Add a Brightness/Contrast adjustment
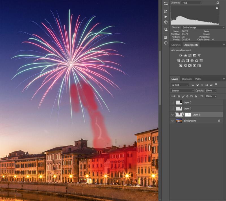This screenshot has height=201, width=226. (x=181, y=55)
